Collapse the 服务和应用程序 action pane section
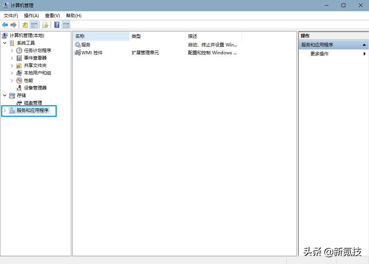 point(363,45)
